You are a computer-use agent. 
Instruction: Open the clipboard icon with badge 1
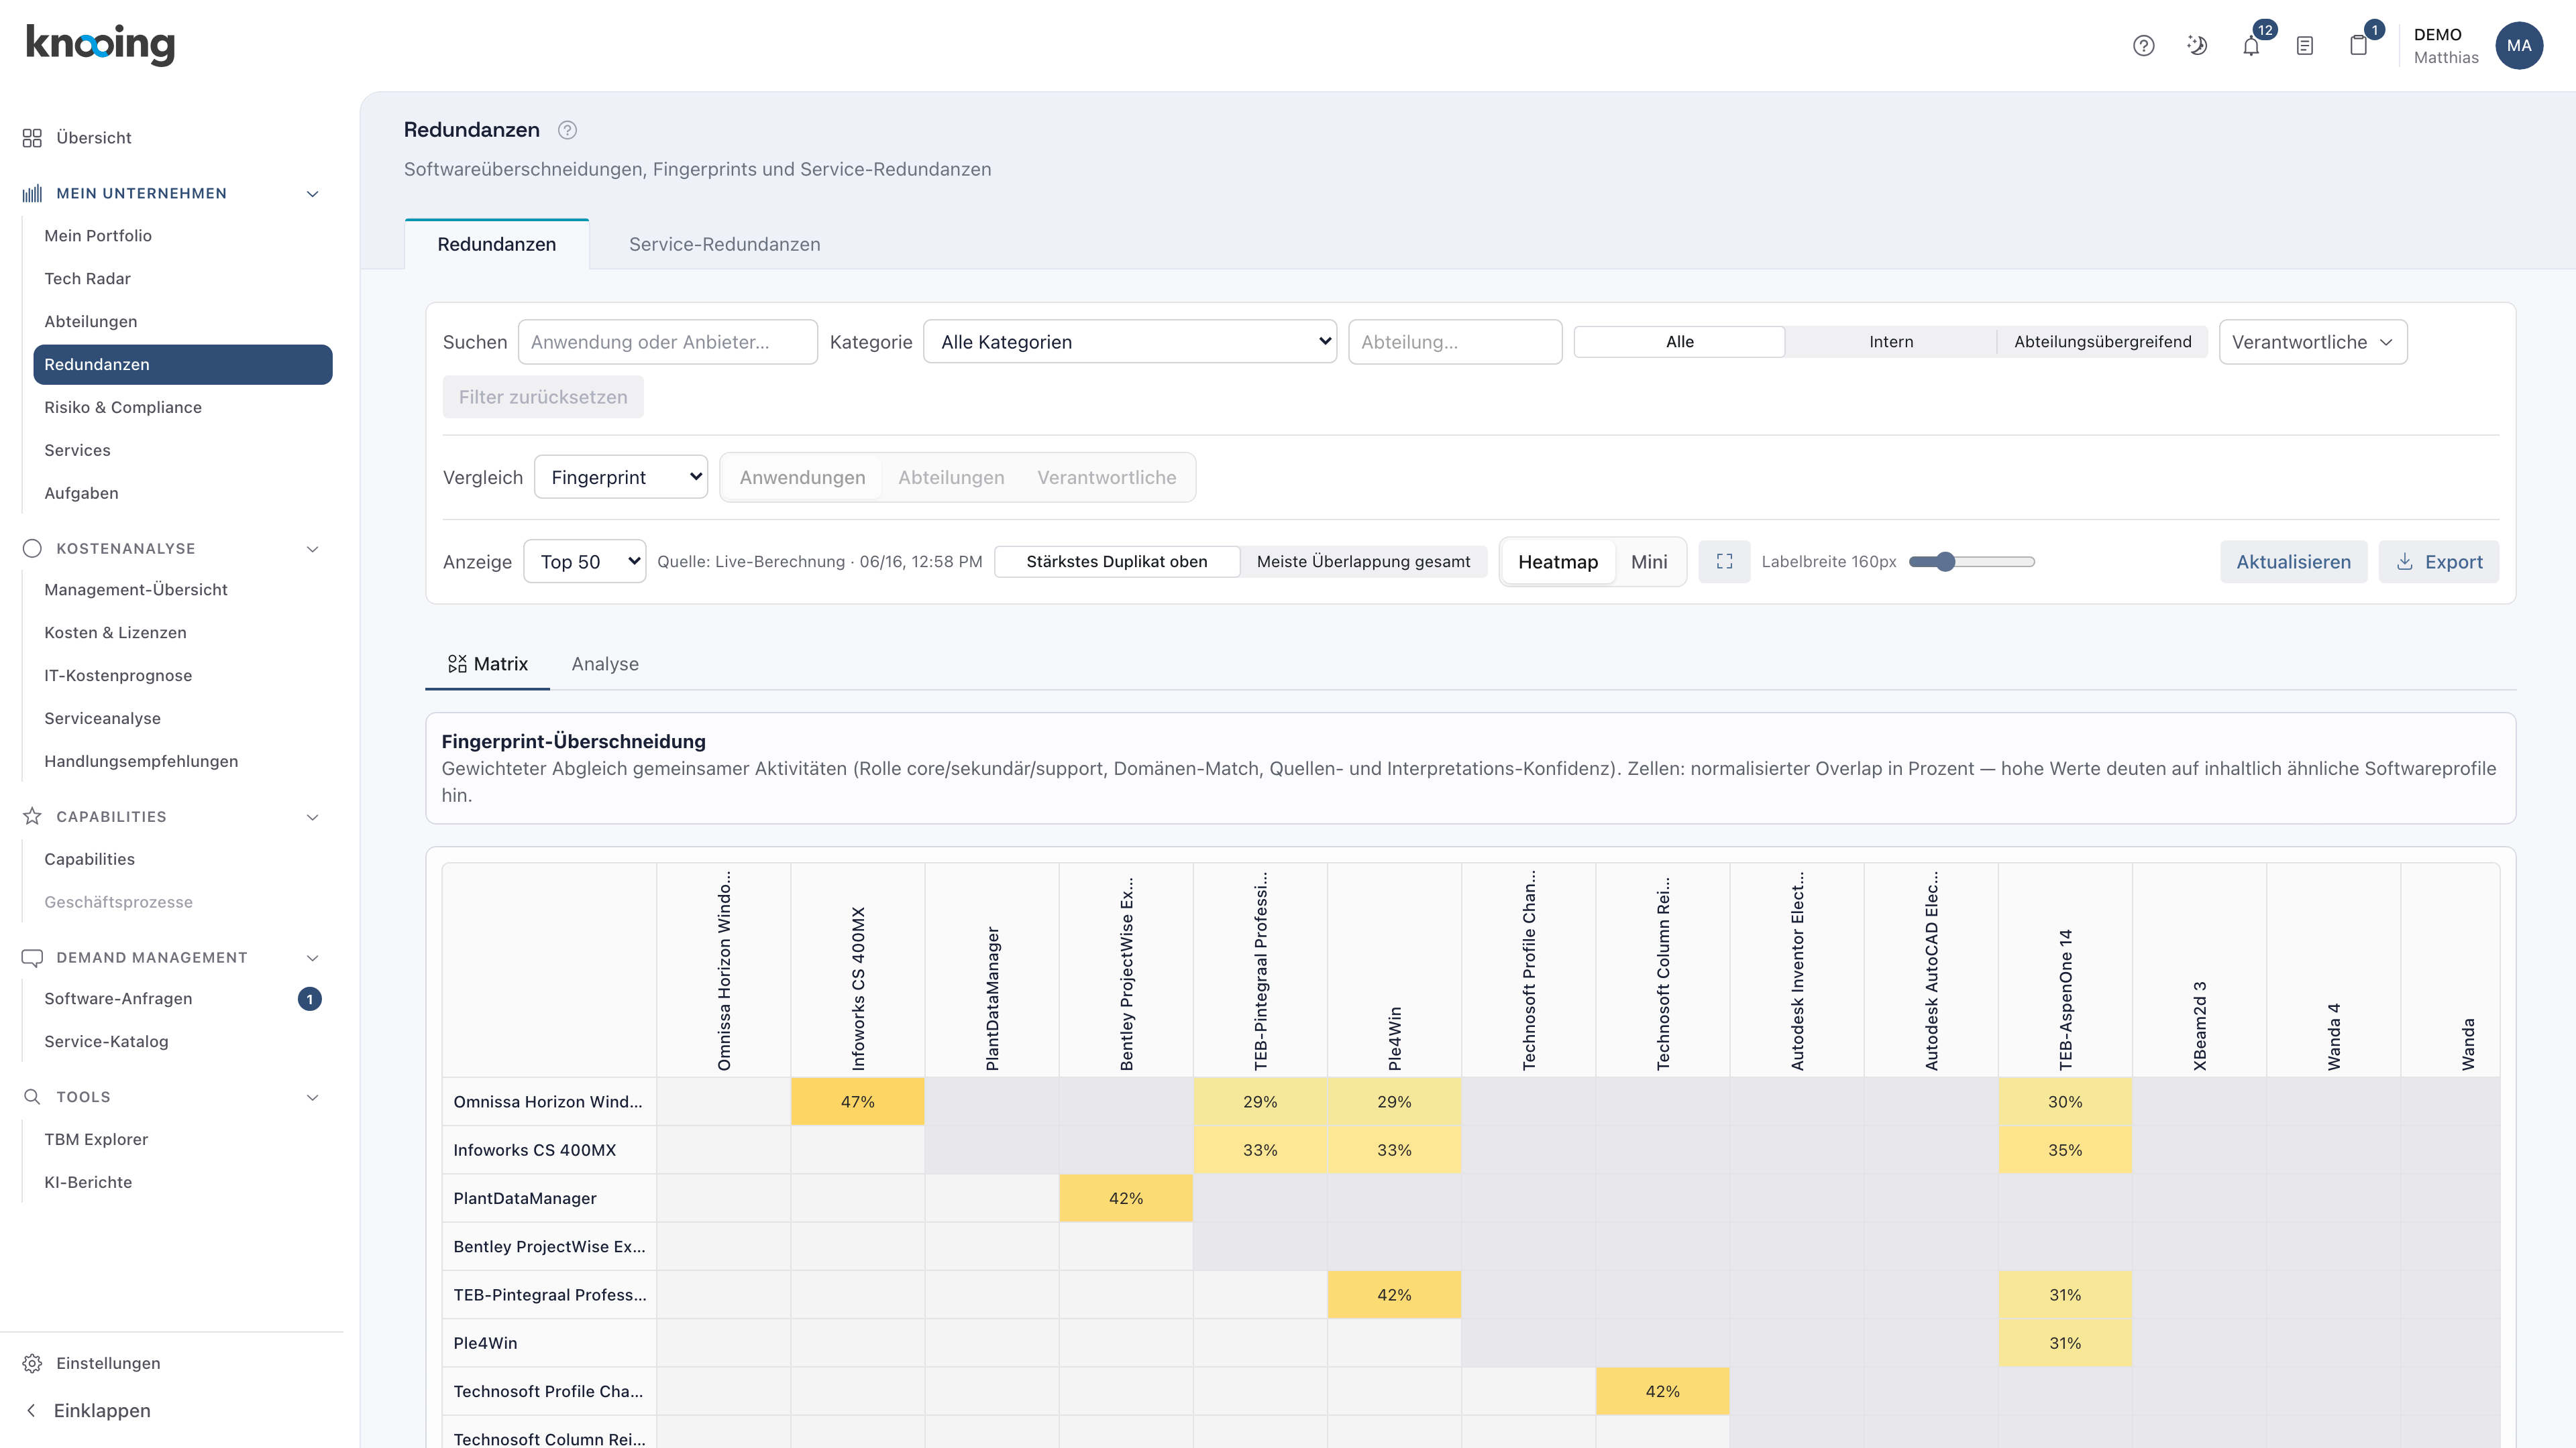coord(2359,46)
